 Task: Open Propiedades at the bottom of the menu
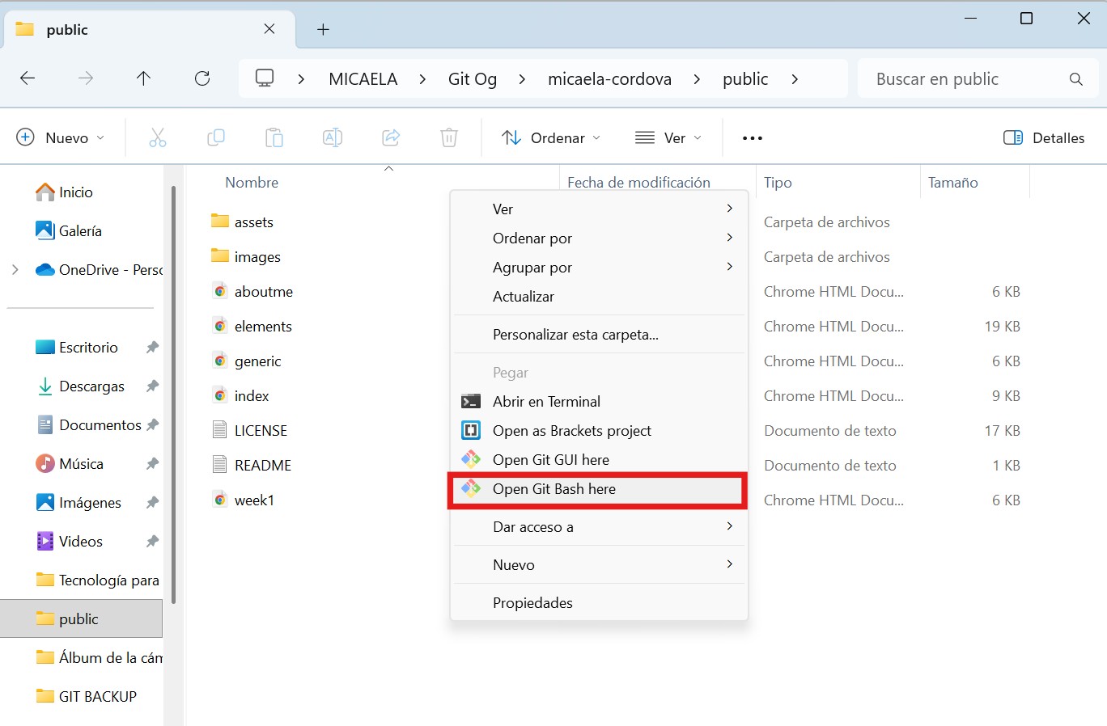pos(532,602)
